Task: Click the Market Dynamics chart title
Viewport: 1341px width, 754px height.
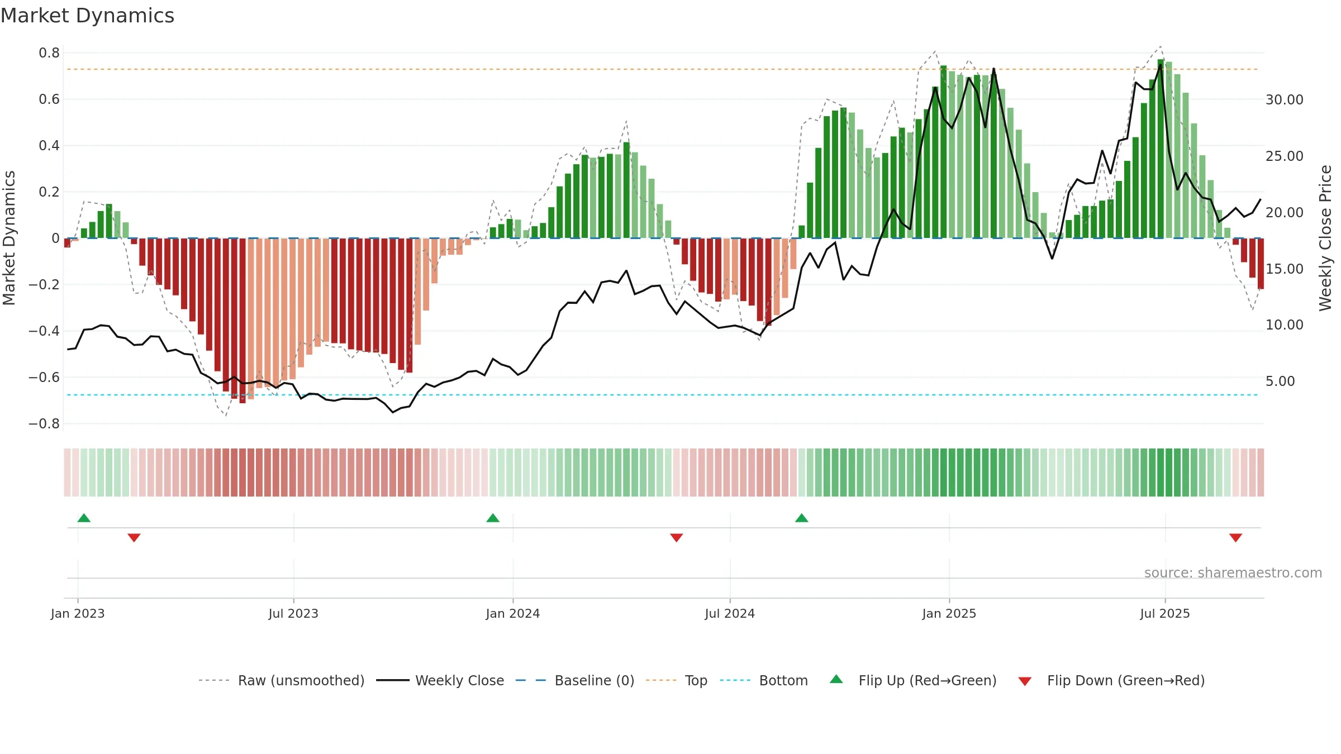Action: tap(88, 16)
